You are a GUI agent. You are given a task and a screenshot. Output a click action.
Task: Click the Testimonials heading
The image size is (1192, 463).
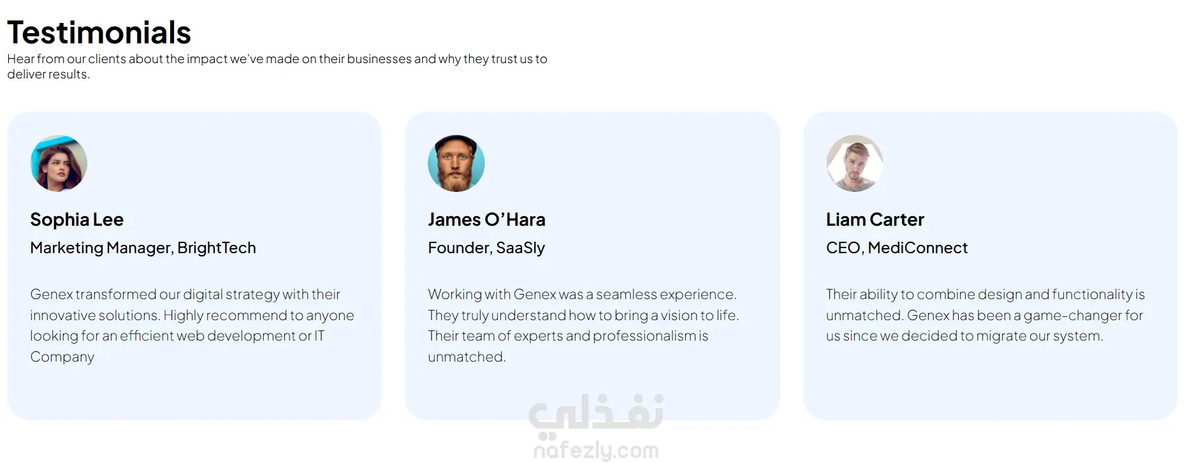pyautogui.click(x=99, y=32)
